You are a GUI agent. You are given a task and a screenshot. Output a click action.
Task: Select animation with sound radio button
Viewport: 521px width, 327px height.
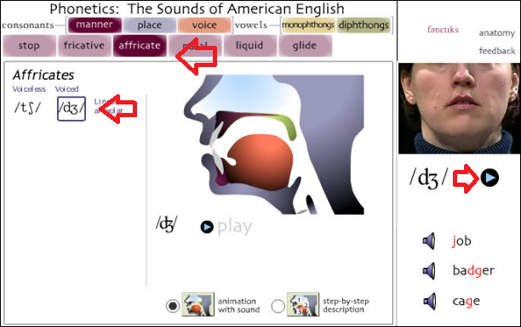click(x=173, y=306)
